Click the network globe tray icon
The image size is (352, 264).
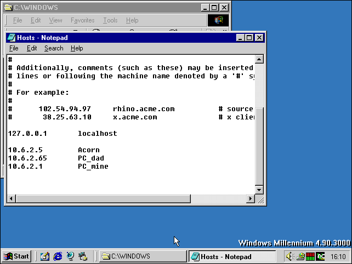[x=300, y=256]
